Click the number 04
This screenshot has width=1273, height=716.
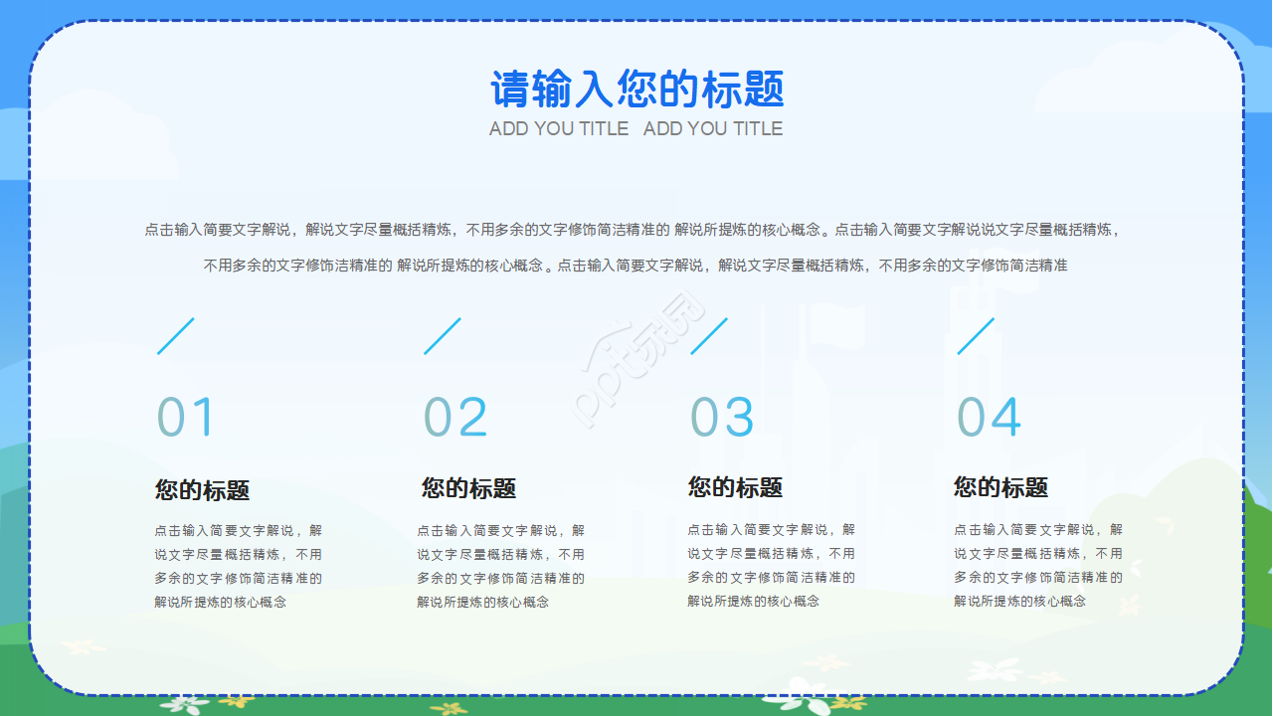click(989, 418)
